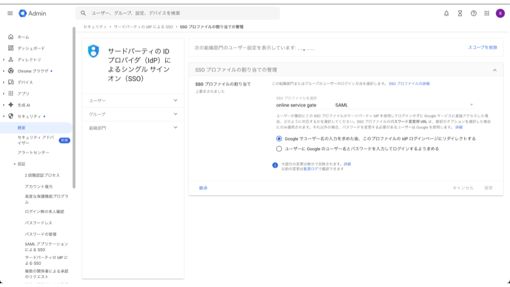Click the Chrome ブラウザ icon
The image size is (510, 287).
pos(11,71)
